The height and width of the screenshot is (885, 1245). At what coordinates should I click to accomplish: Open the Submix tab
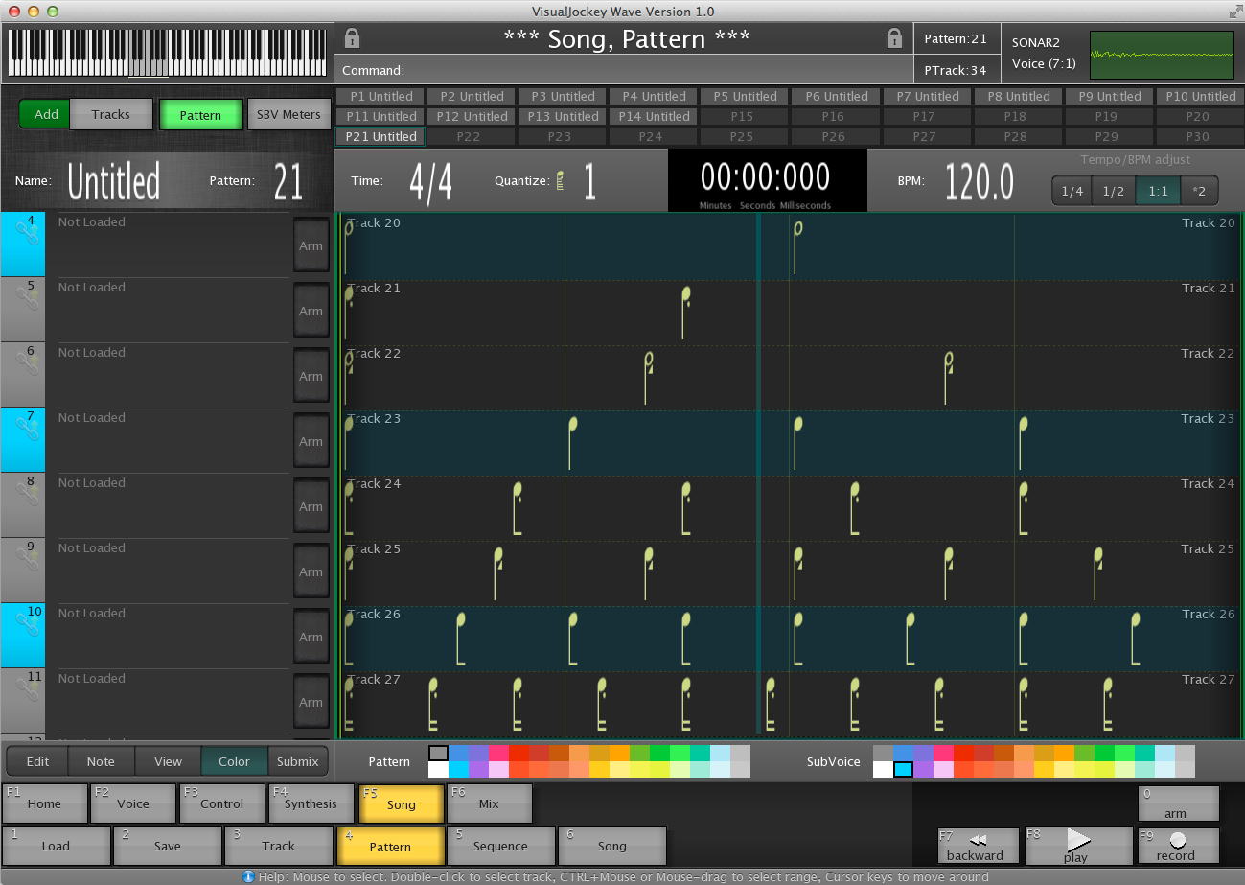point(298,761)
